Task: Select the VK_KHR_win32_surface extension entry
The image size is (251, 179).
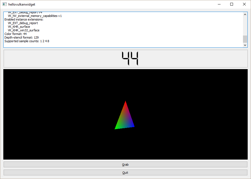Action: pos(24,30)
